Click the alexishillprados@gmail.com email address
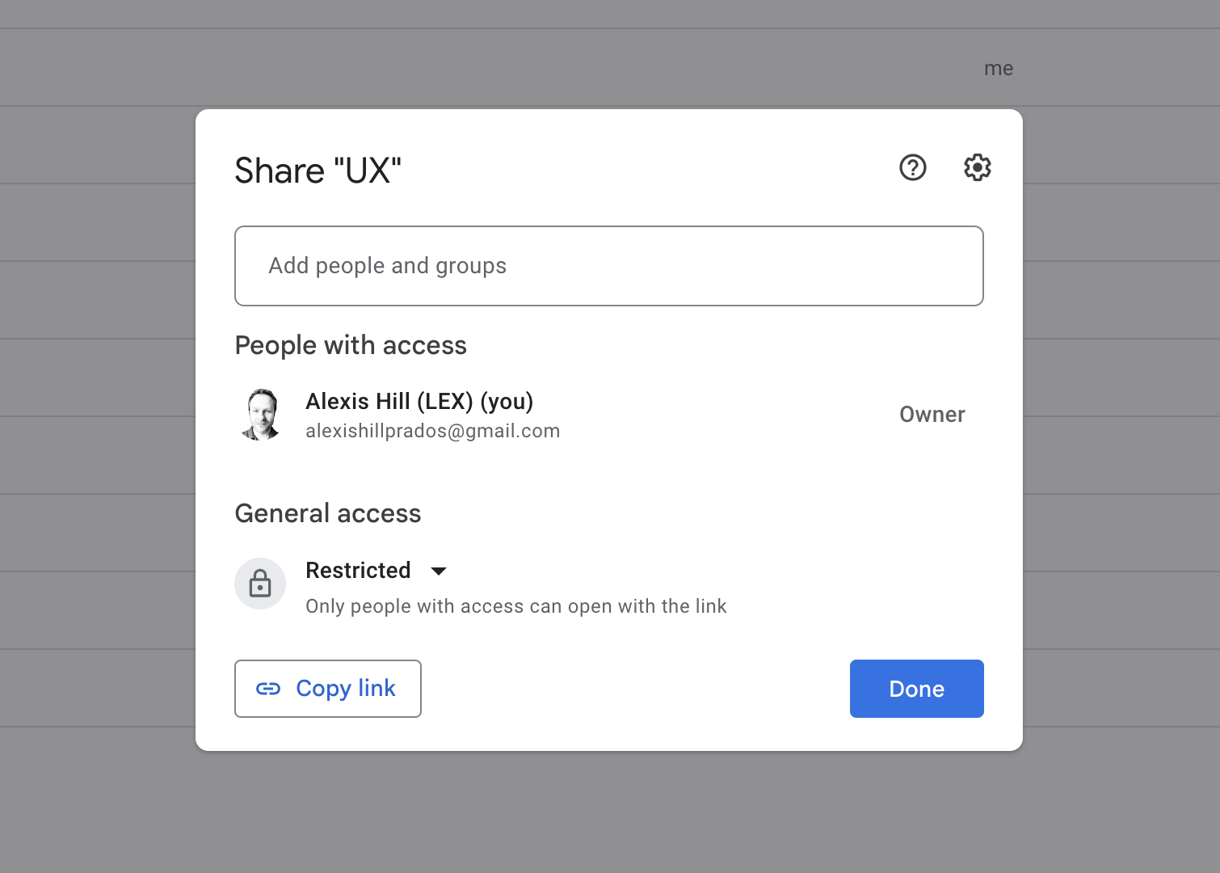The image size is (1220, 873). (432, 431)
